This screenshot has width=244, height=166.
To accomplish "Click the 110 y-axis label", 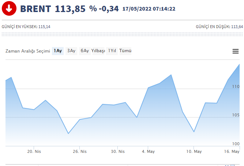I will point(235,86).
